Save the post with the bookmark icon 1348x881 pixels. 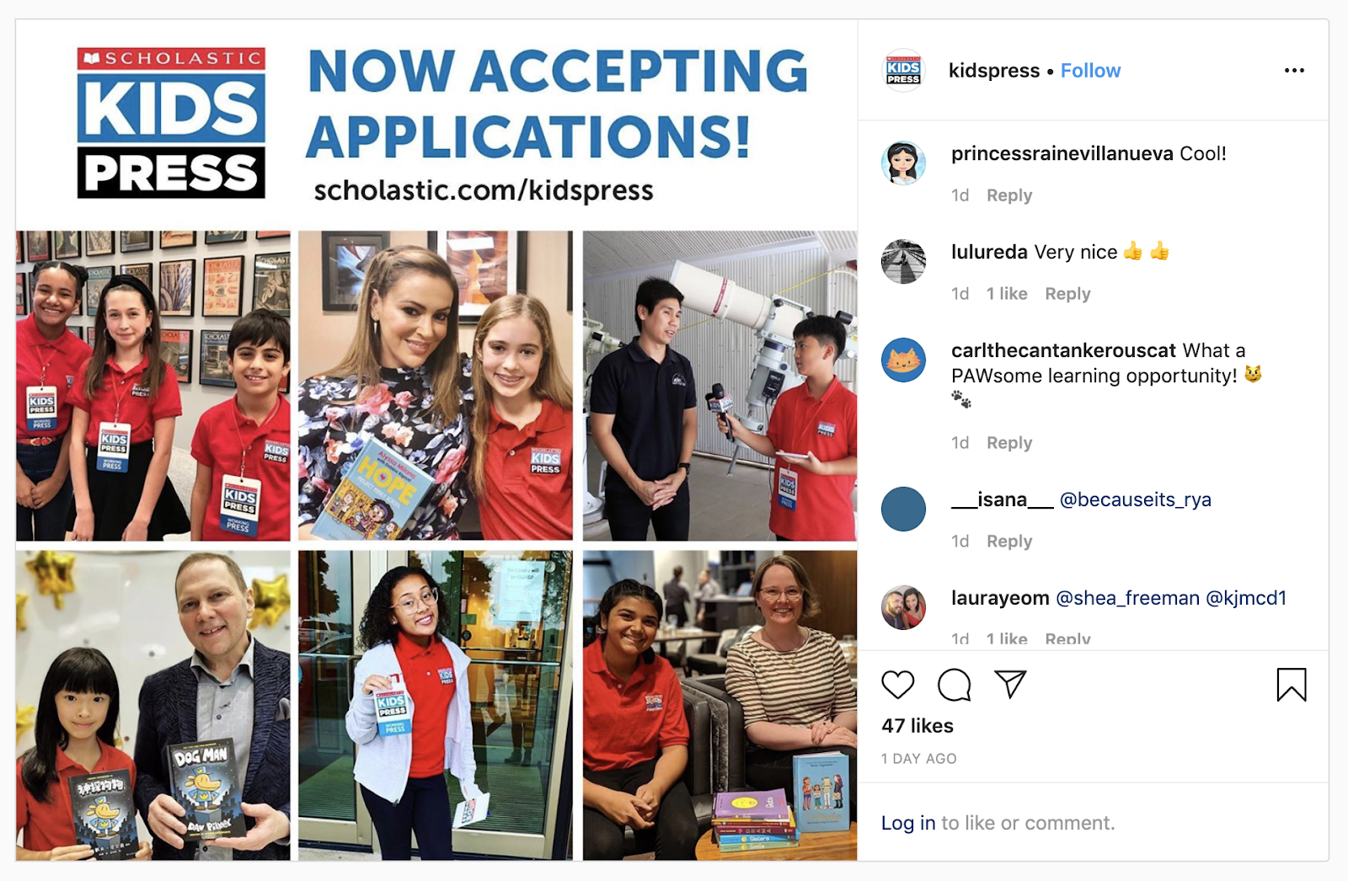[x=1291, y=685]
